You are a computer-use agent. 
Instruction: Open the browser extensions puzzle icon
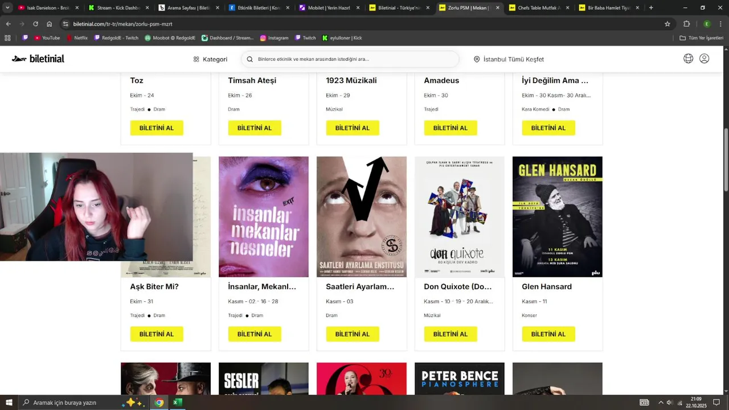click(x=686, y=24)
